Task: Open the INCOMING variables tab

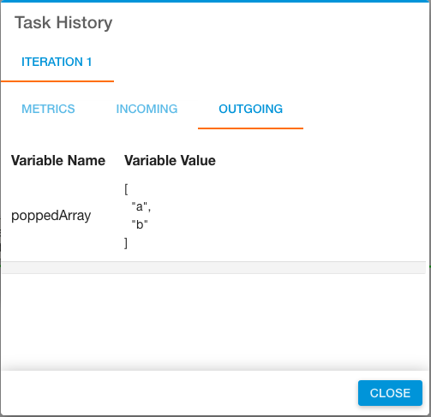Action: click(147, 109)
